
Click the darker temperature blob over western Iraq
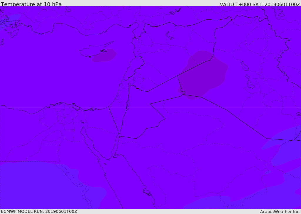pos(203,75)
